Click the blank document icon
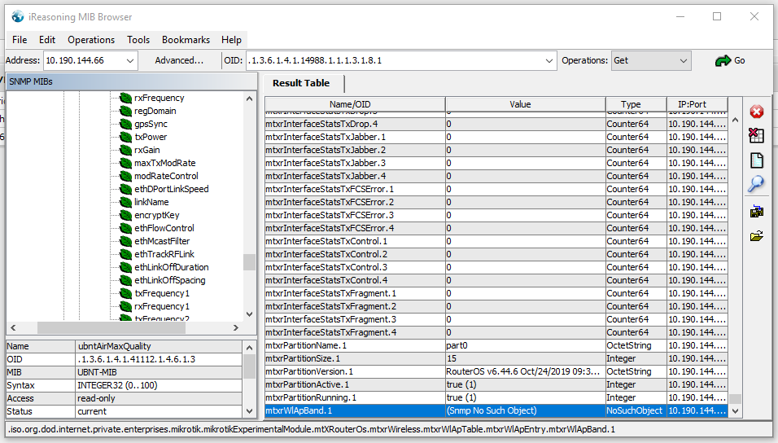778x443 pixels. pyautogui.click(x=757, y=160)
